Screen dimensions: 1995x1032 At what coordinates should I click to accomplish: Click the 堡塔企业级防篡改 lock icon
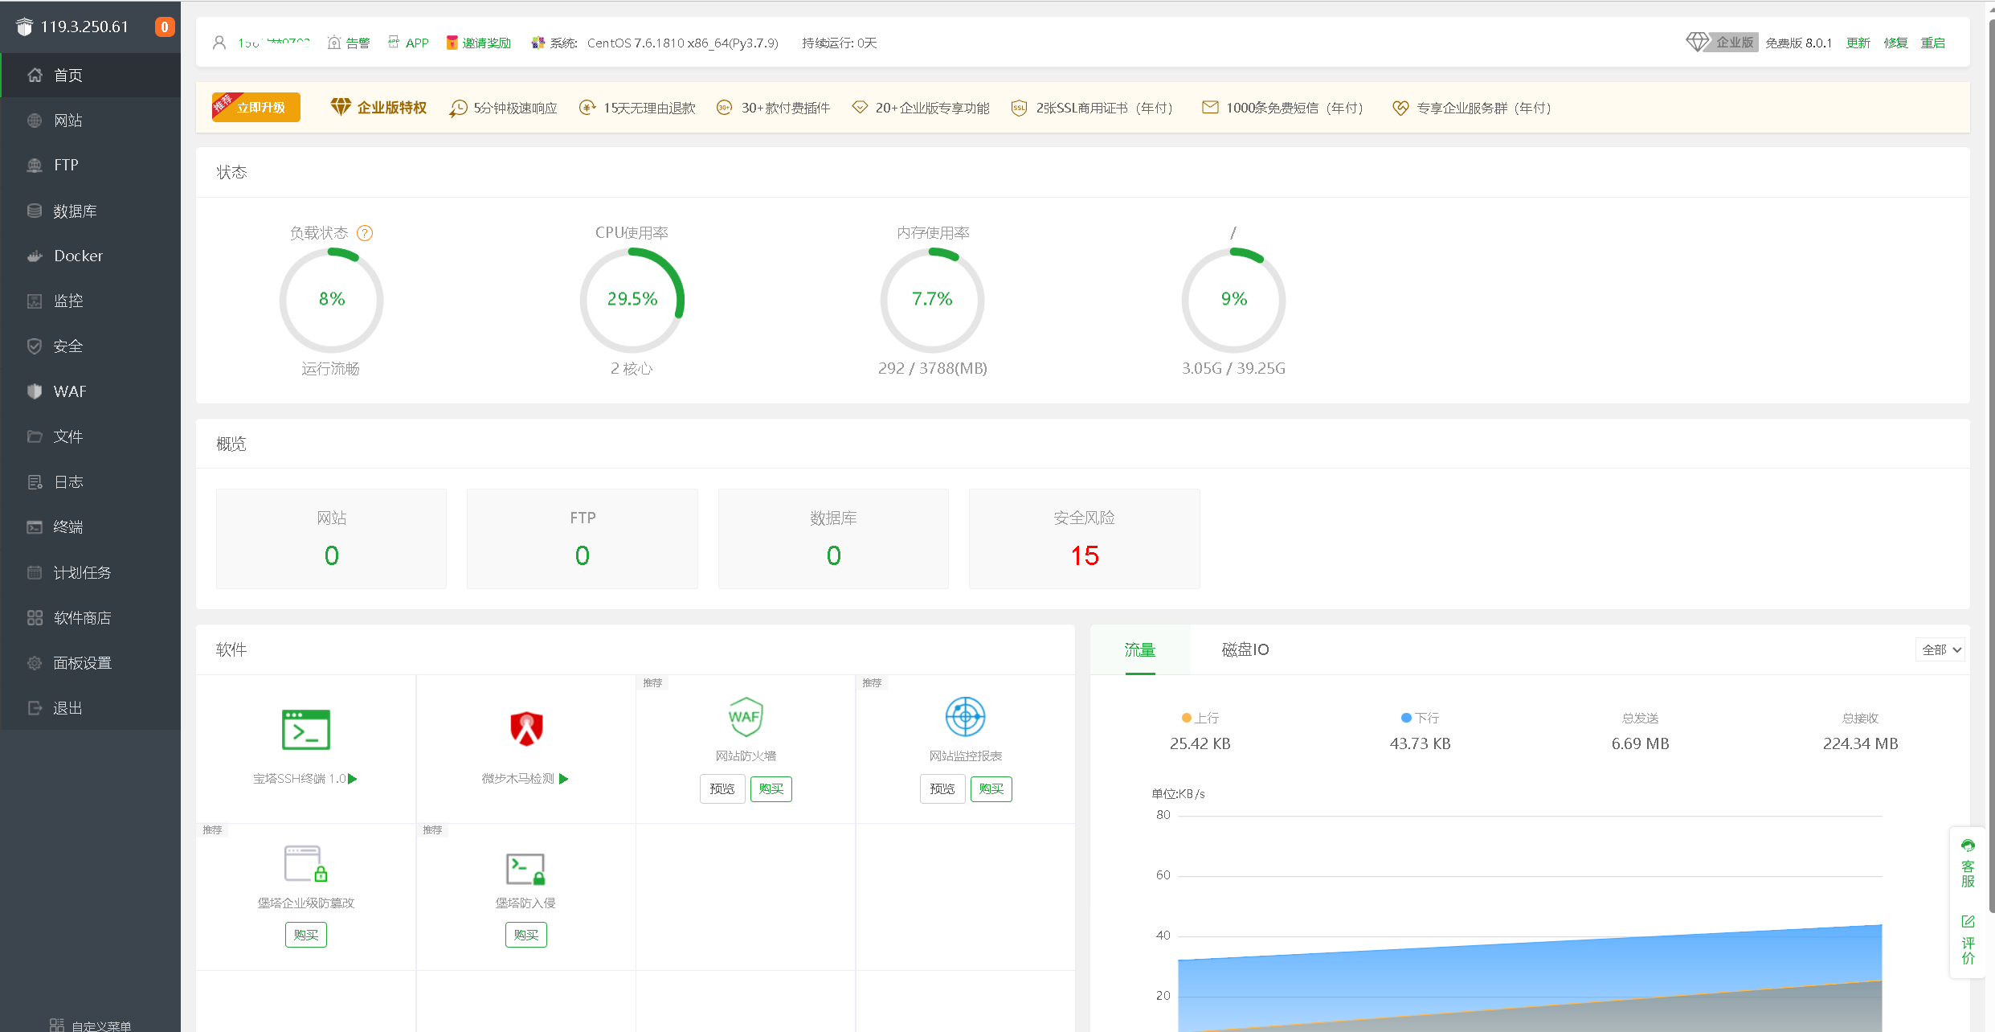coord(305,864)
